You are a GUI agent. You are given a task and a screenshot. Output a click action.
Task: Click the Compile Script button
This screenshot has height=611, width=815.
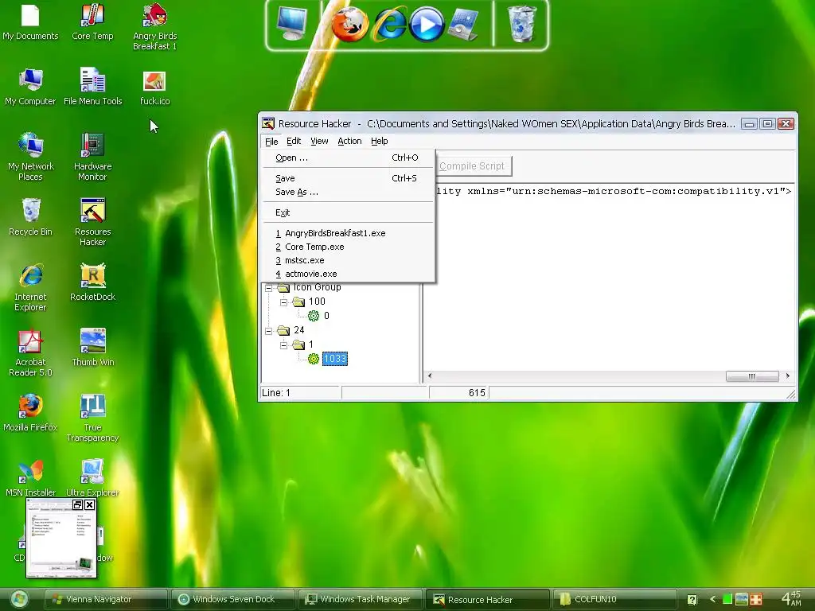pyautogui.click(x=473, y=166)
